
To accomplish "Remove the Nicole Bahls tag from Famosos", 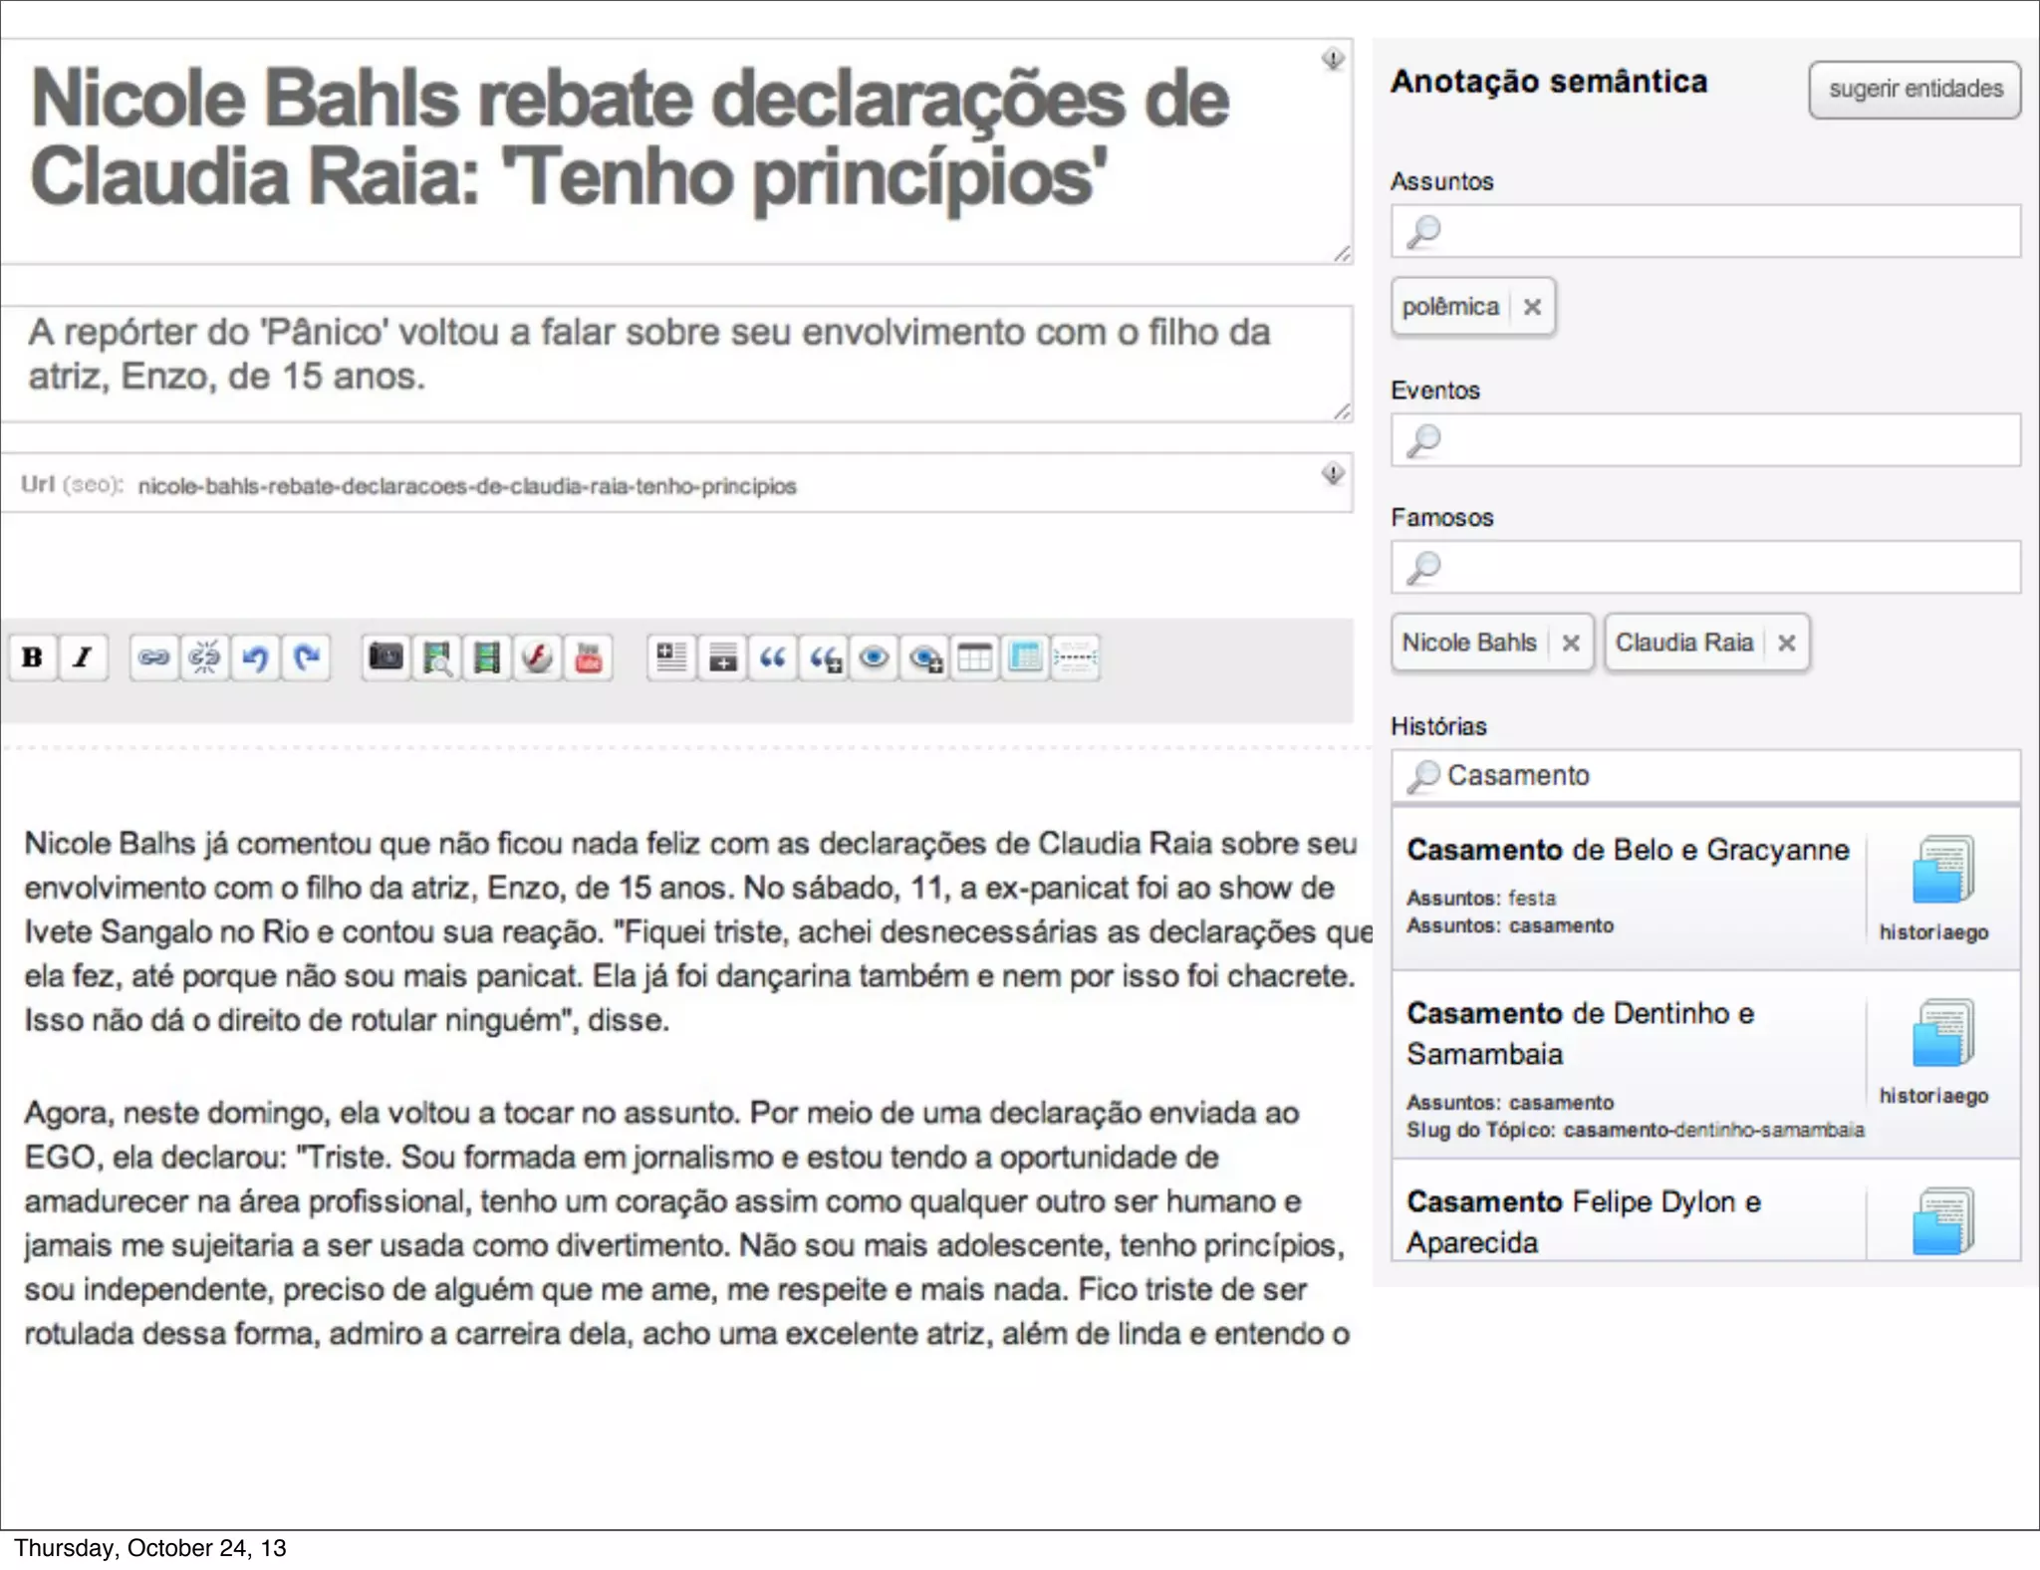I will [1571, 643].
